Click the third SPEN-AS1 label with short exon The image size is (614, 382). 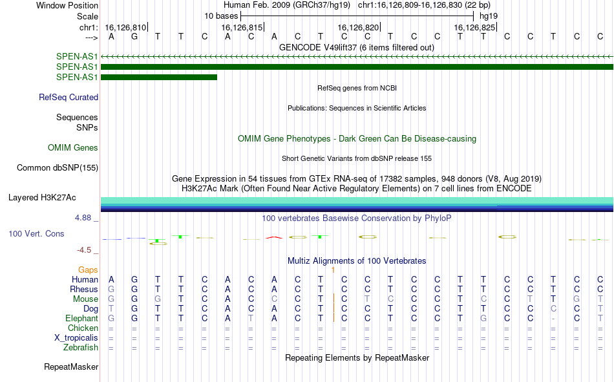77,77
